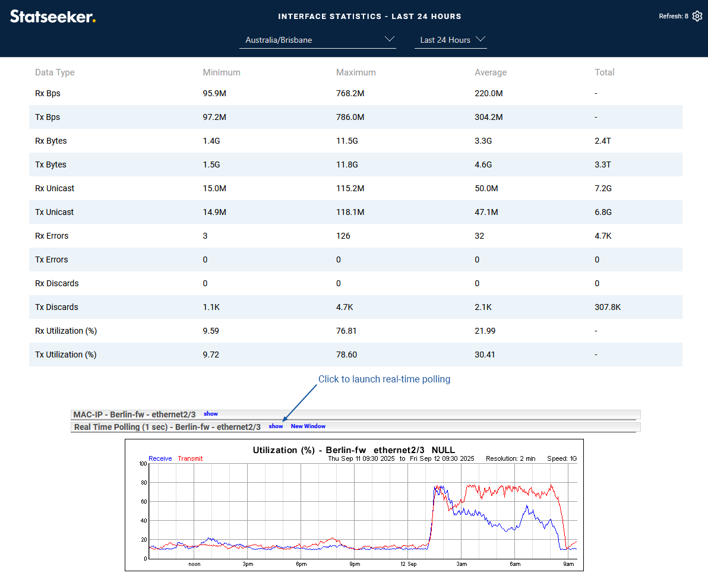This screenshot has height=576, width=708.
Task: Expand the Australia/Brisbane timezone dropdown
Action: pos(318,40)
